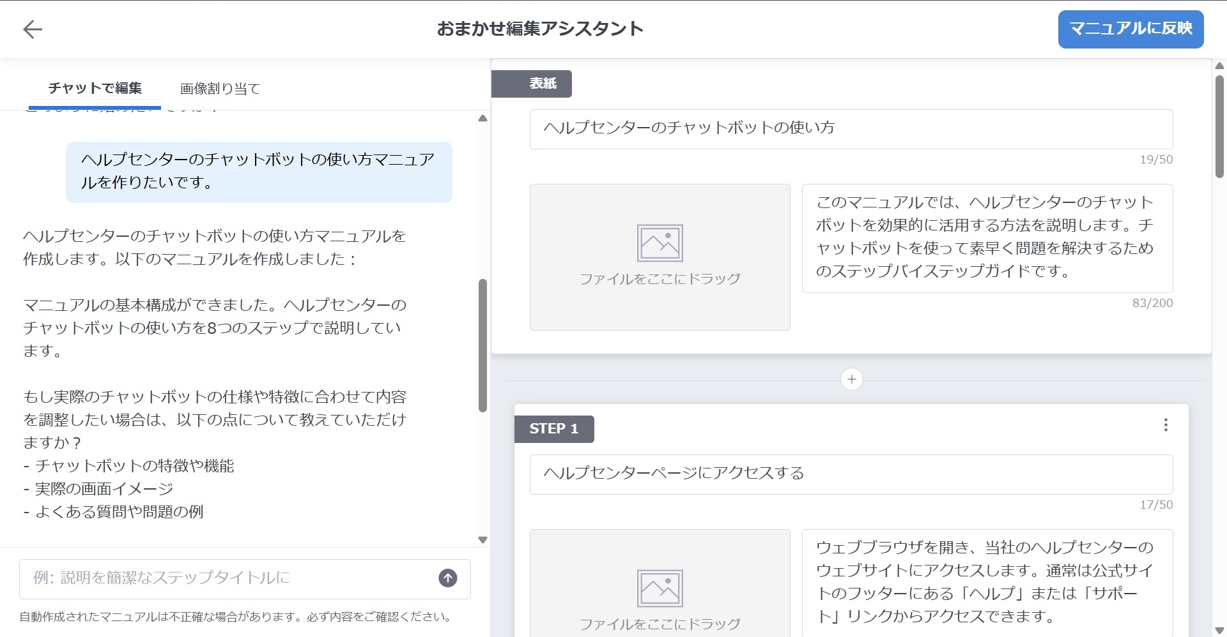Click the cover image placeholder icon
This screenshot has width=1227, height=637.
660,243
